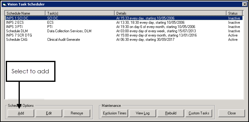Click the 'At 19:30 on day 6' details
Screen dimensions: 249x122
(156, 27)
